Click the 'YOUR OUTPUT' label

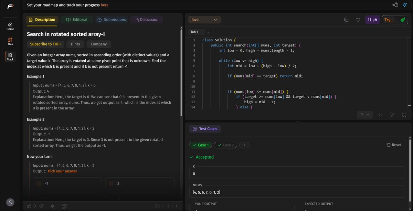206,203
